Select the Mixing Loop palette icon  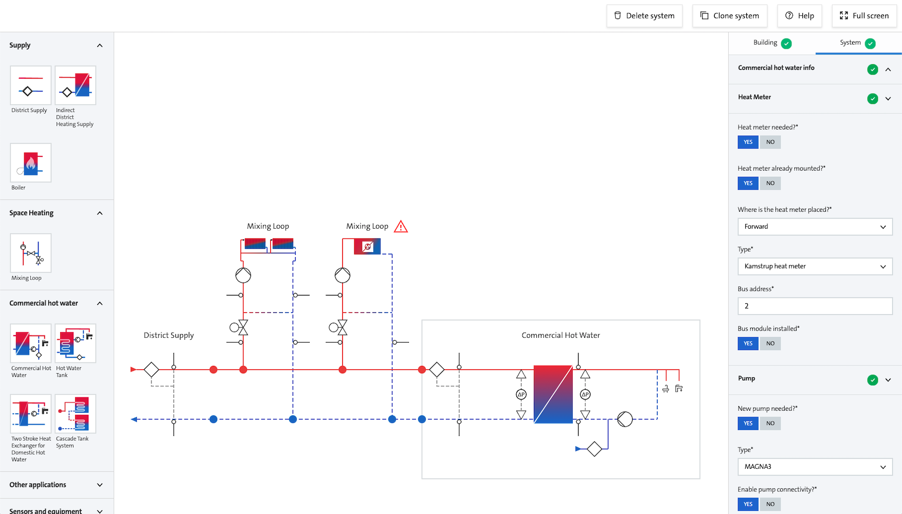pyautogui.click(x=31, y=253)
